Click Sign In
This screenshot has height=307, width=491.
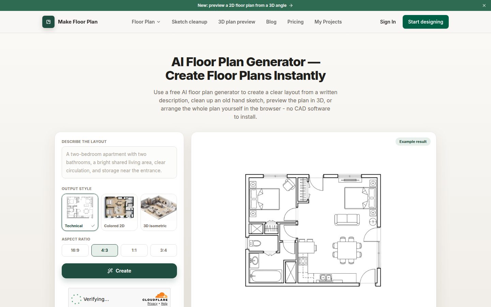tap(388, 22)
